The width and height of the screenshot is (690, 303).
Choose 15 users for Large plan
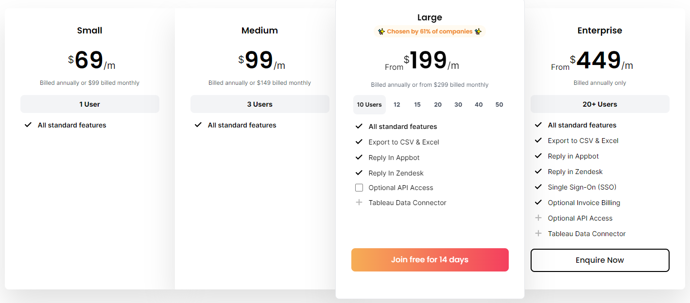(x=417, y=105)
